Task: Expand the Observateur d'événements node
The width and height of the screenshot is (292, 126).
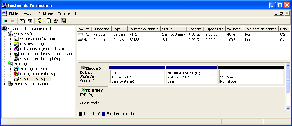Action: [10, 39]
